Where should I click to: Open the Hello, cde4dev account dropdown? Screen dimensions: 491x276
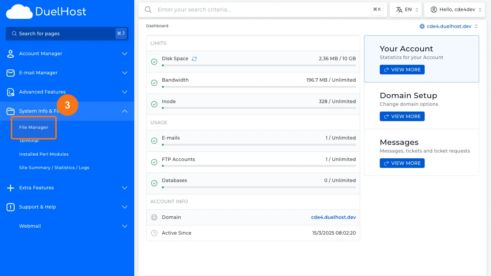point(455,9)
